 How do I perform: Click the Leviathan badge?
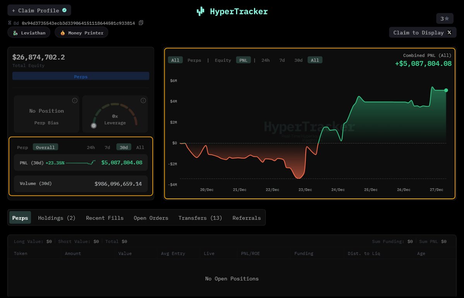29,33
